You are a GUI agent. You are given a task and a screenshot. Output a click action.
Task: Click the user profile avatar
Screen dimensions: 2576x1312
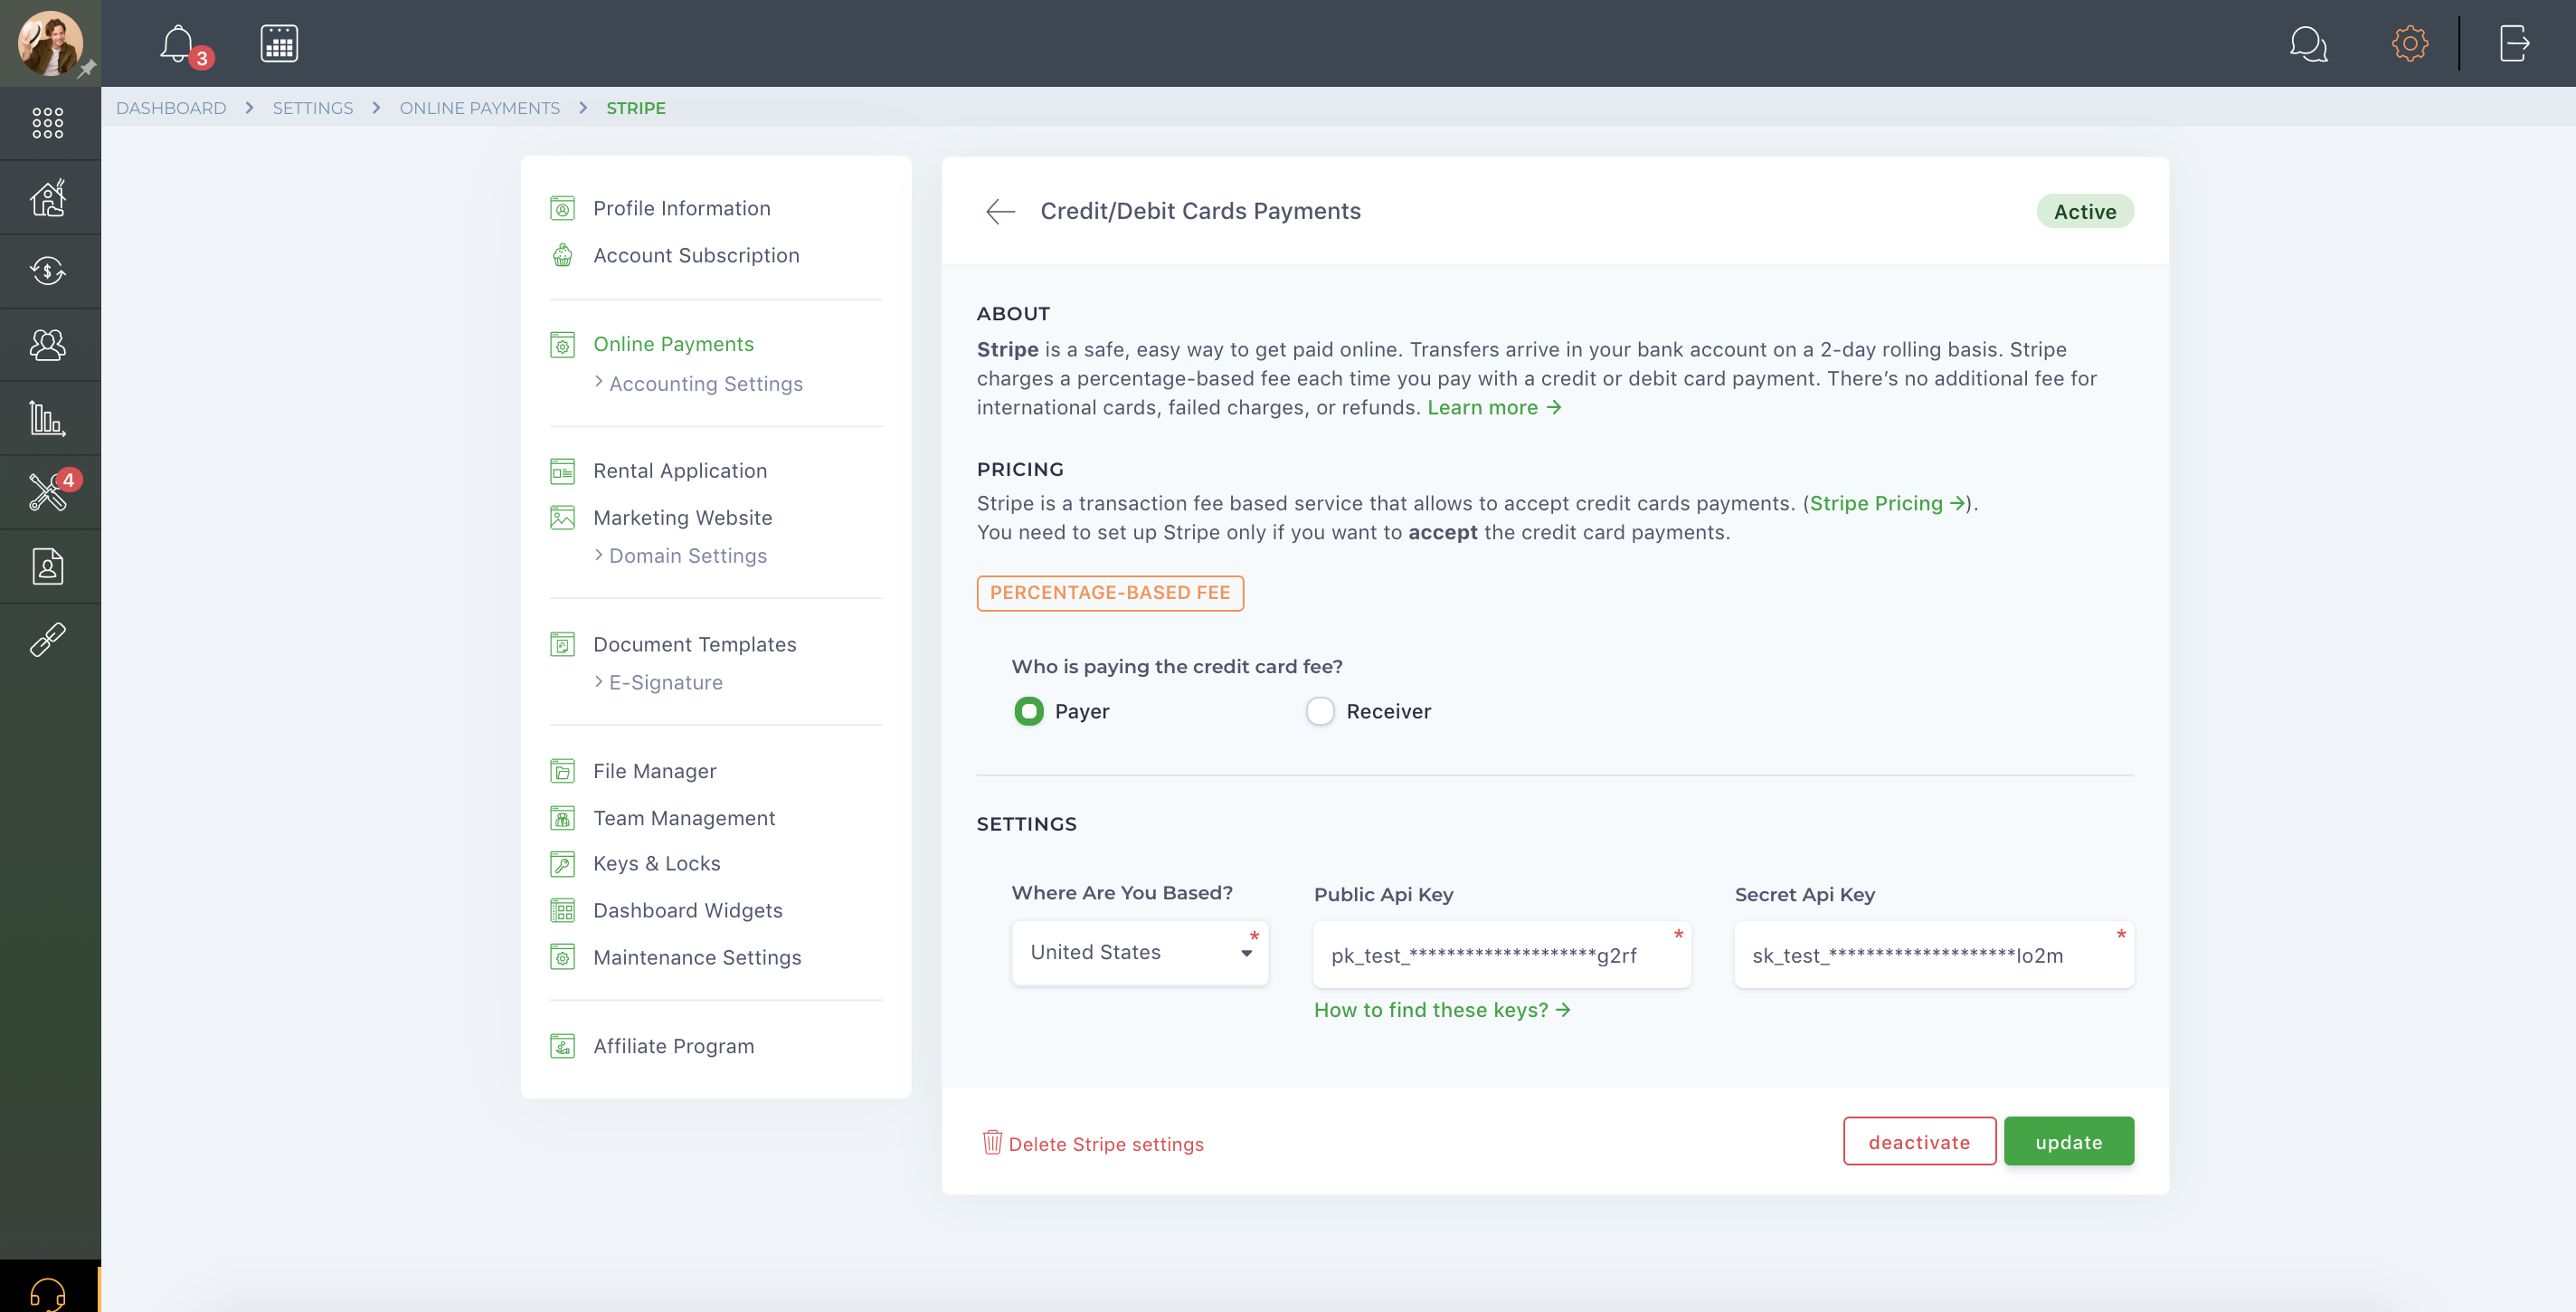pos(50,43)
